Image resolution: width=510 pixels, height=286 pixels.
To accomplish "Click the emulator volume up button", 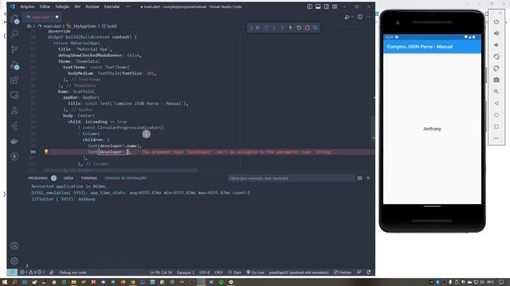I will tap(496, 33).
